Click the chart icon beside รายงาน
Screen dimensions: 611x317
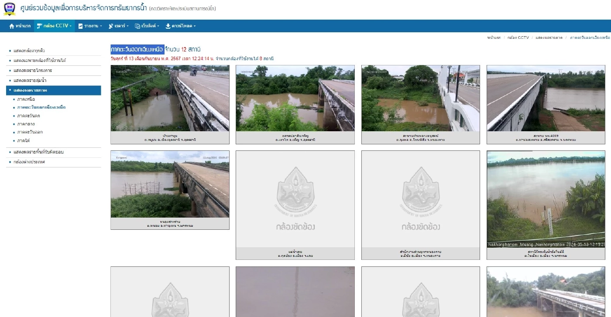tap(80, 26)
